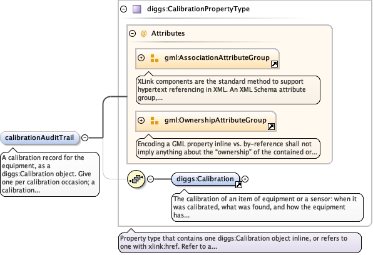Select the diggs:Calibration element node
The width and height of the screenshot is (373, 255).
coord(206,179)
